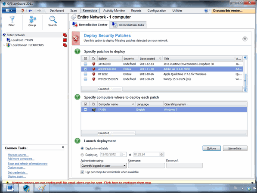Click the shield icon of HT1222 row
257x193 pixels.
point(93,74)
